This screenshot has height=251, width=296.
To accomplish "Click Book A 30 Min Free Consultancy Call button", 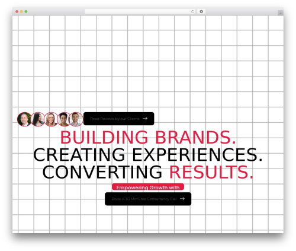I will (x=148, y=199).
